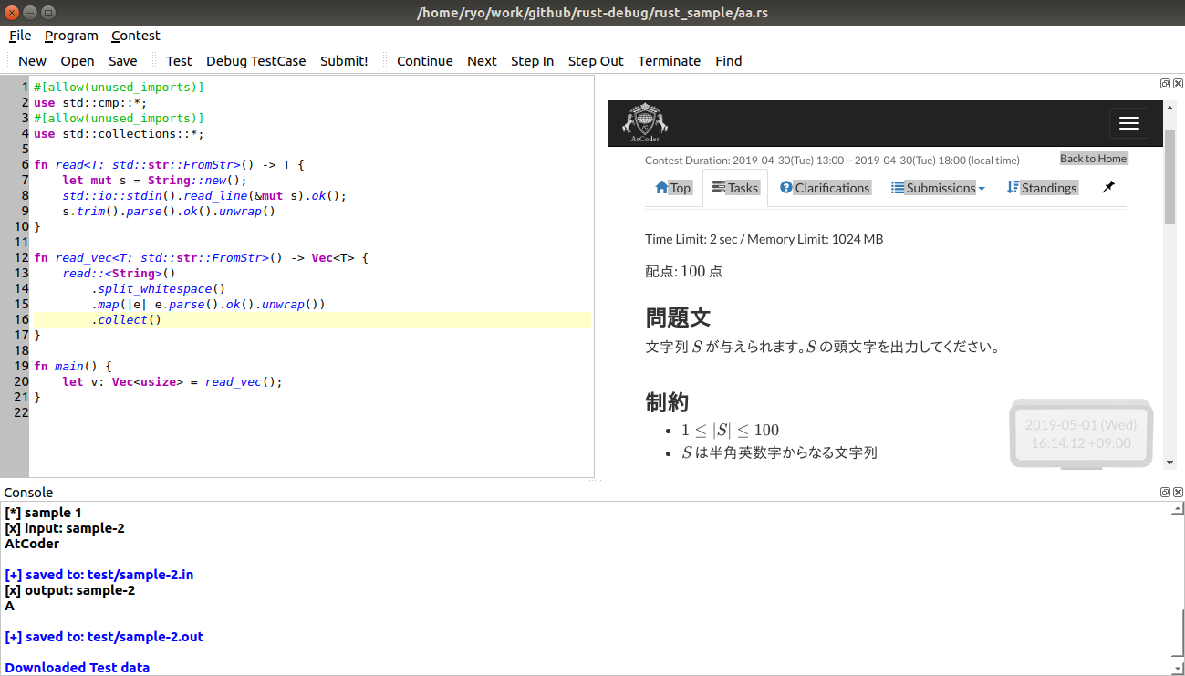Click the '.map(|e| e.parse()' line
The image size is (1185, 676).
[208, 305]
